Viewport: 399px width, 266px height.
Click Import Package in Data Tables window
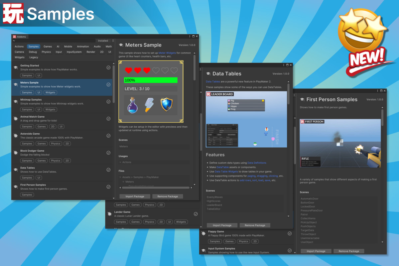(222, 225)
